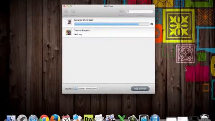The width and height of the screenshot is (215, 121).
Task: Open the blue magnifier Dock icon
Action: (x=77, y=118)
